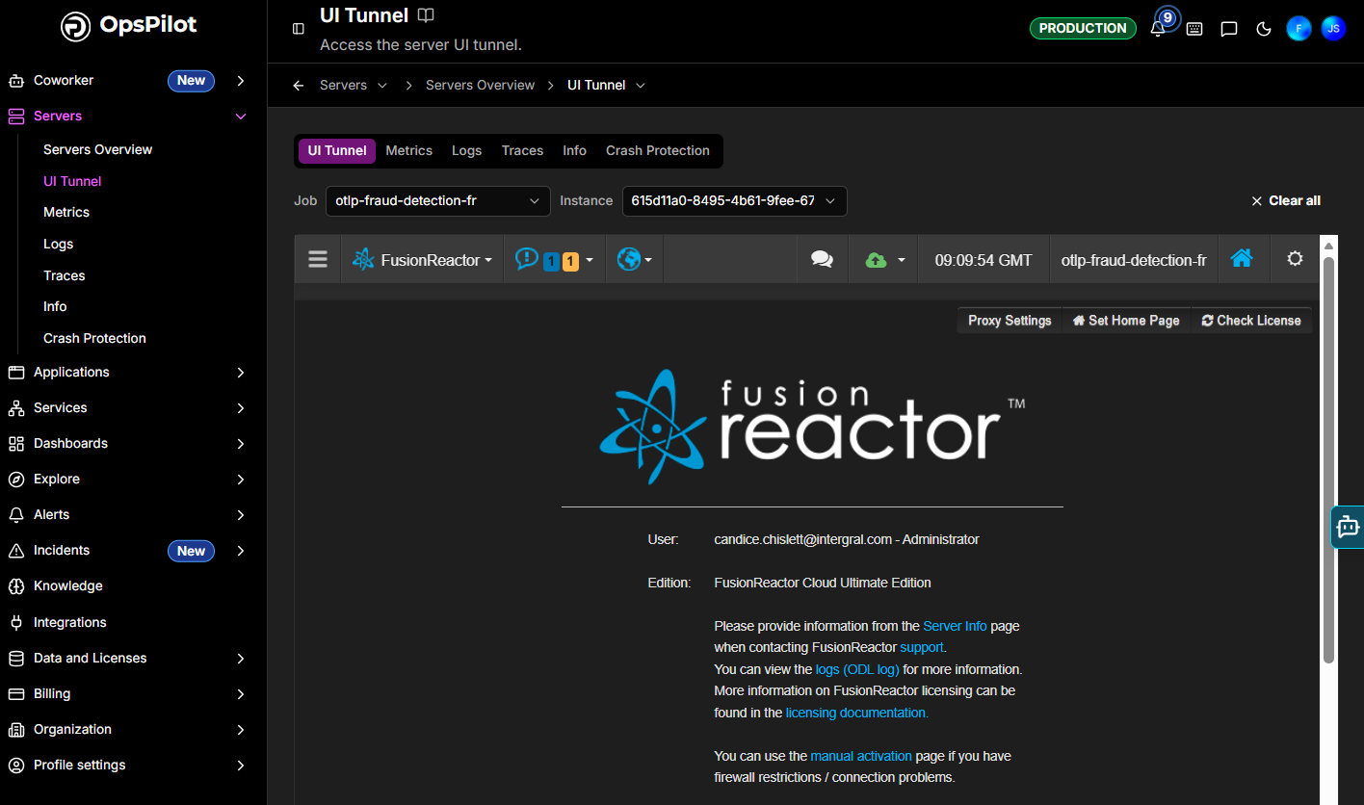This screenshot has width=1364, height=805.
Task: Click the Services sidebar icon
Action: pyautogui.click(x=16, y=408)
